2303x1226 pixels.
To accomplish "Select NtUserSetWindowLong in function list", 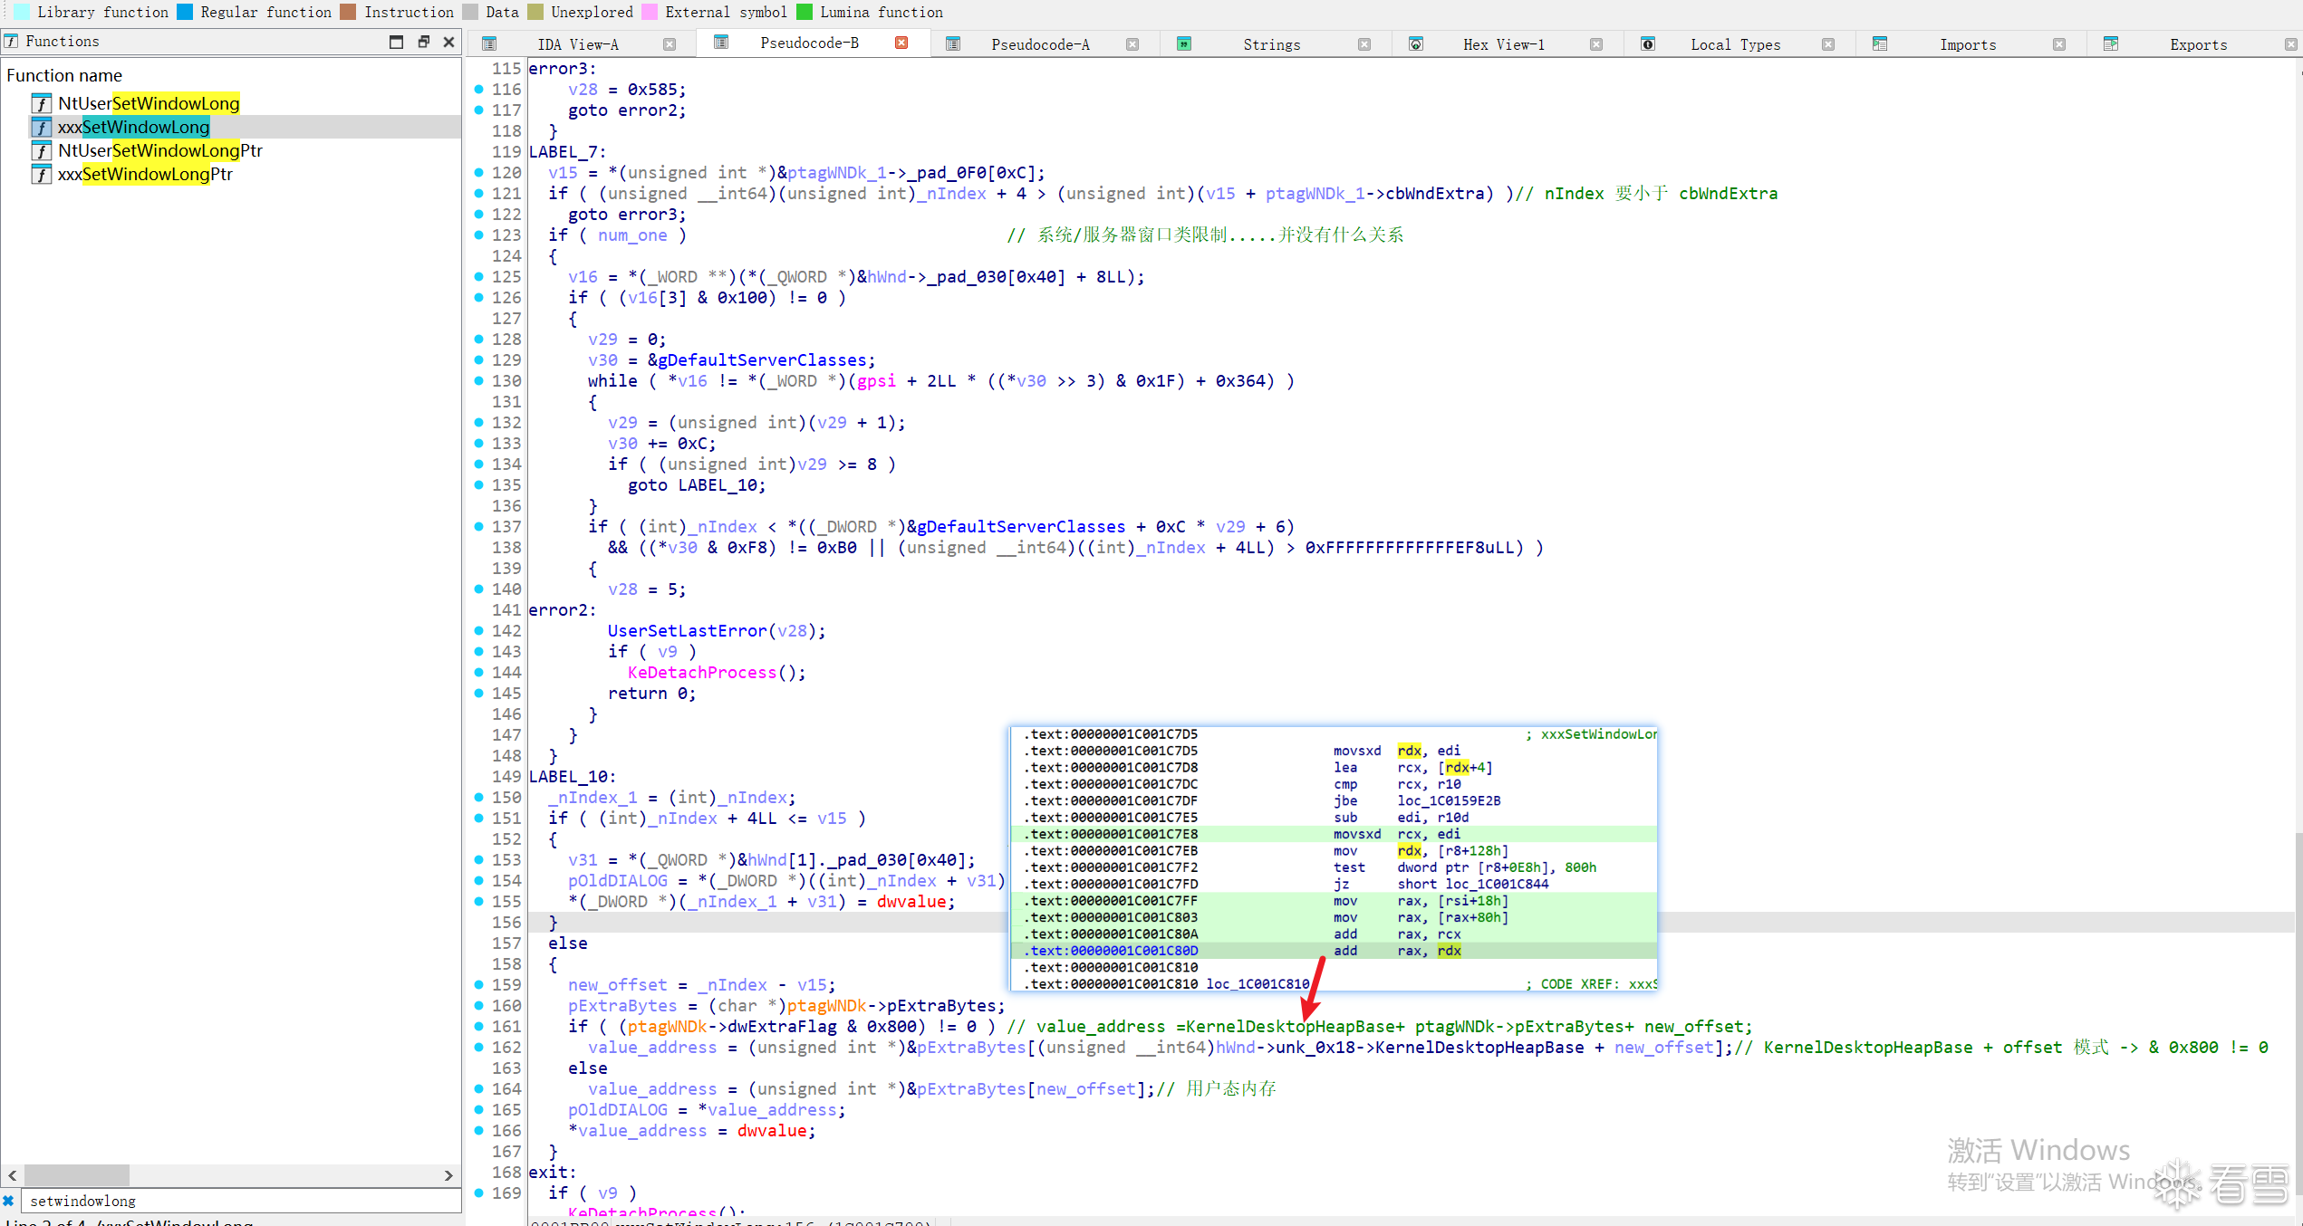I will click(x=149, y=103).
